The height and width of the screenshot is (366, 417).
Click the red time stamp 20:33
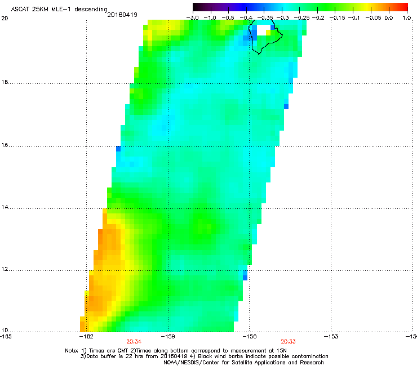pyautogui.click(x=288, y=342)
